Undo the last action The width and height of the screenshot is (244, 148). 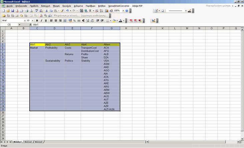coord(67,11)
